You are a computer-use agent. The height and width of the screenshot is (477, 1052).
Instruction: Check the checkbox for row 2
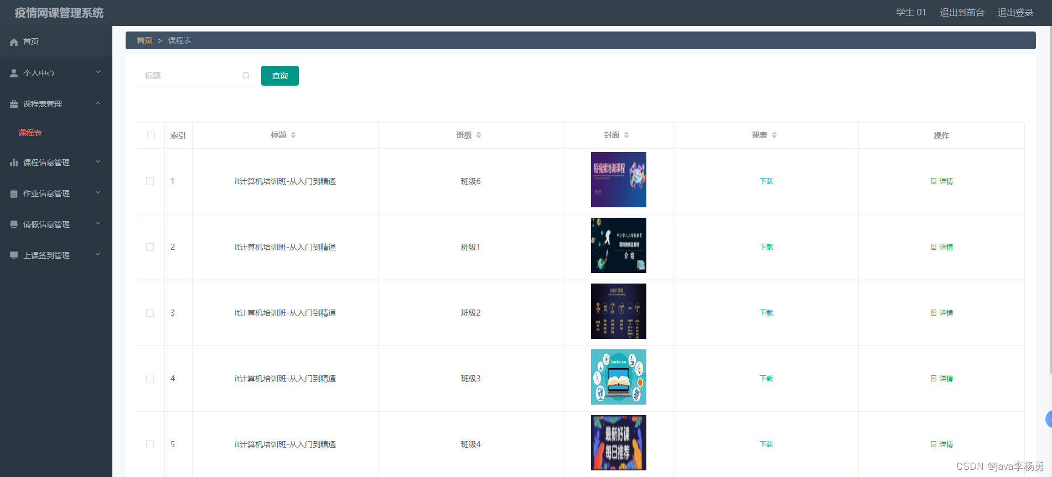click(x=150, y=247)
